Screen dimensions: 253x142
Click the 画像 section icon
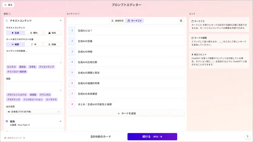click(x=7, y=121)
